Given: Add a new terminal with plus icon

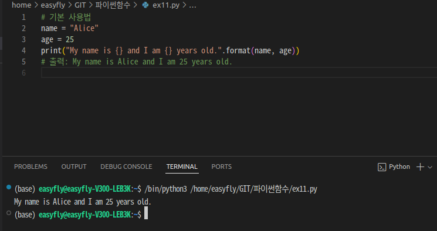Looking at the screenshot, I should pos(420,167).
